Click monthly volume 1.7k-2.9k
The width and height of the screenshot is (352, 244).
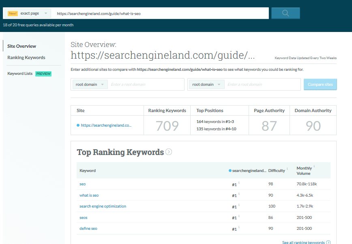pyautogui.click(x=305, y=206)
